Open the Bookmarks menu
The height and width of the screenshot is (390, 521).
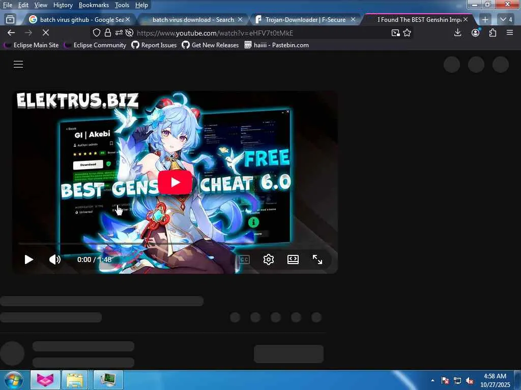(94, 5)
